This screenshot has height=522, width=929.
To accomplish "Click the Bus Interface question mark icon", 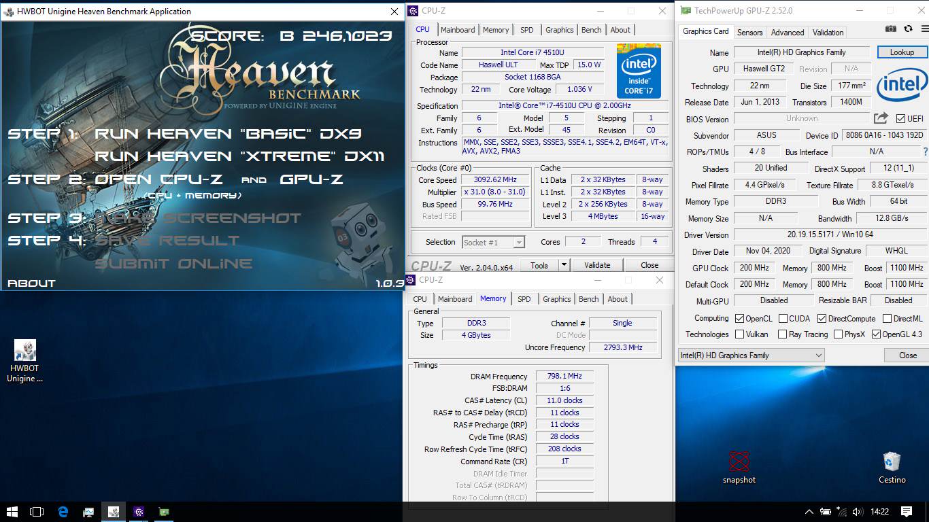I will point(925,152).
